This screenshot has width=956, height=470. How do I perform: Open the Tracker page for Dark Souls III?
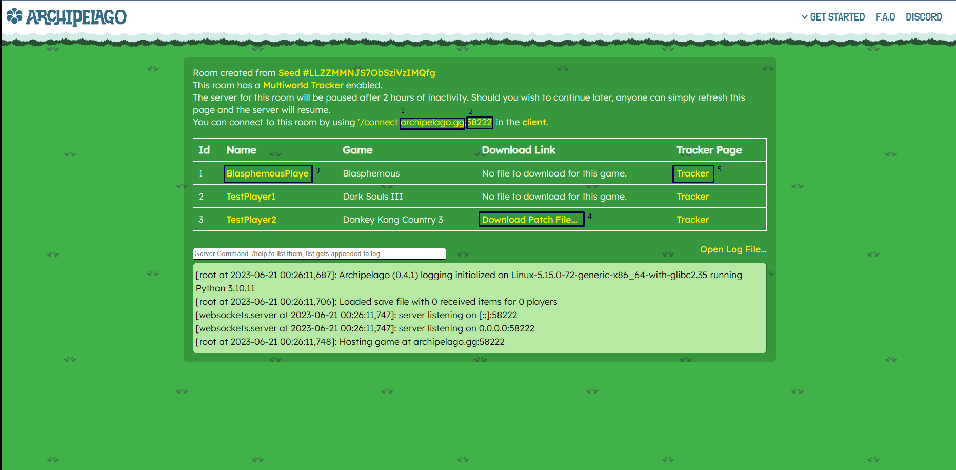[693, 196]
